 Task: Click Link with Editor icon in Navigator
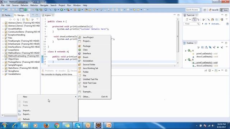click(27, 19)
